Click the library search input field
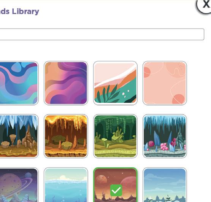211x202 pixels. (102, 34)
